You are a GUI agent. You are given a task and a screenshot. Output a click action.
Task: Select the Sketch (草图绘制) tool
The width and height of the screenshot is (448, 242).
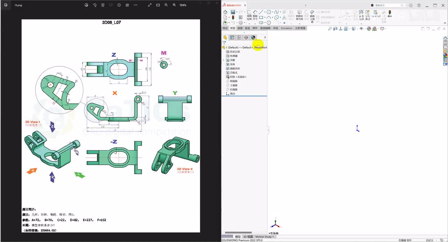coord(249,14)
